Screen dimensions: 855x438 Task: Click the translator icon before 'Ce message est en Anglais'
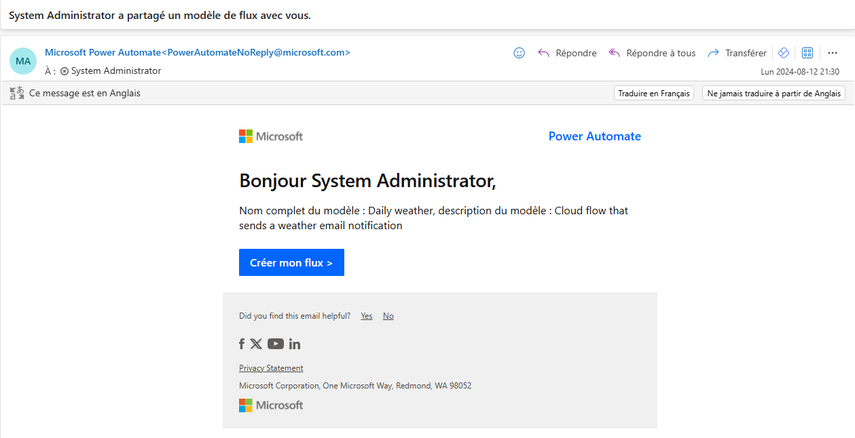[16, 92]
